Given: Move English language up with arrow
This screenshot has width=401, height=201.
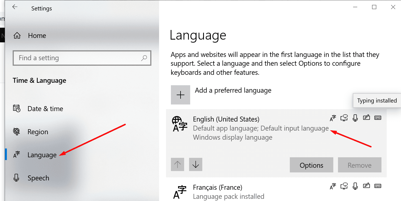Looking at the screenshot, I should (178, 164).
